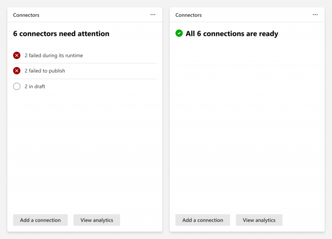Image resolution: width=332 pixels, height=239 pixels.
Task: Select the '2 in draft' row
Action: 85,86
